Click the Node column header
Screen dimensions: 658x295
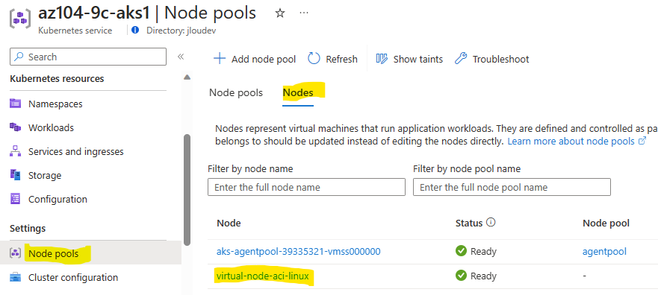(x=229, y=223)
